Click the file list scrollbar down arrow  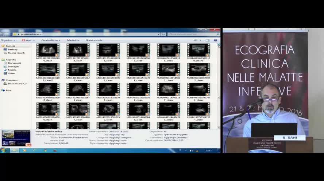[x=219, y=128]
